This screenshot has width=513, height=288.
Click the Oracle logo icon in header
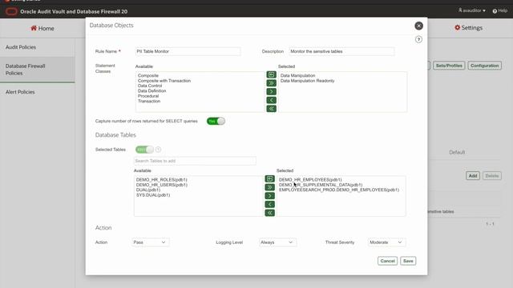point(11,11)
